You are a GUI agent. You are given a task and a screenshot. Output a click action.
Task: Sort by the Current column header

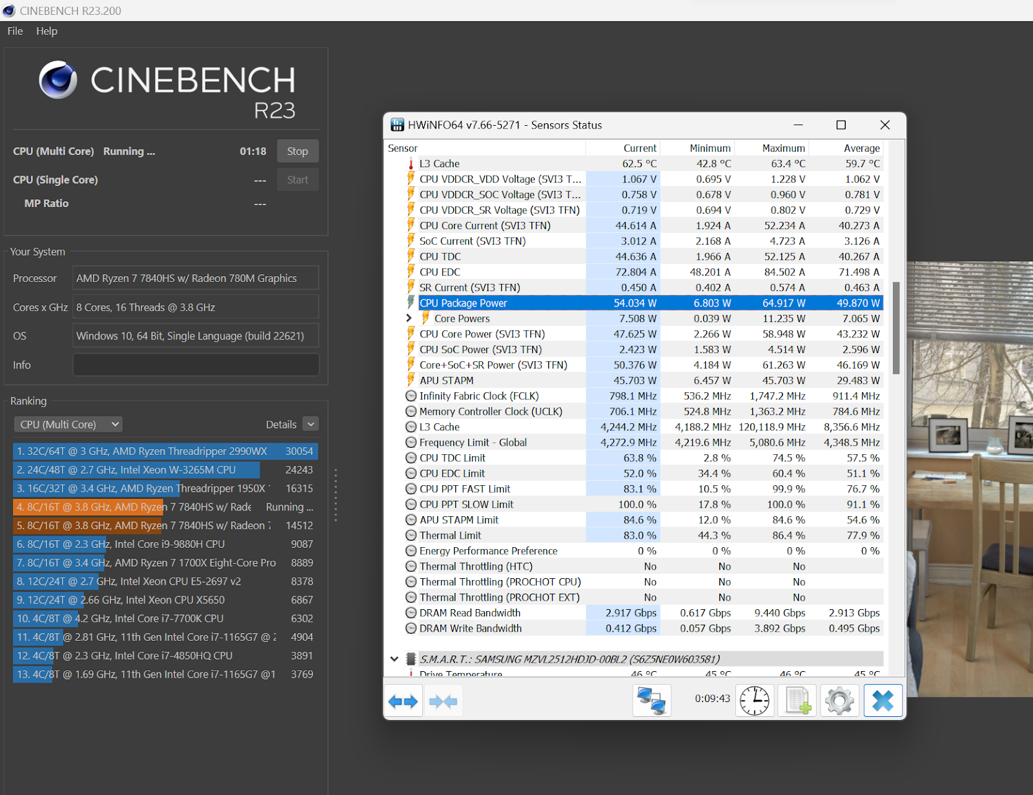point(623,148)
